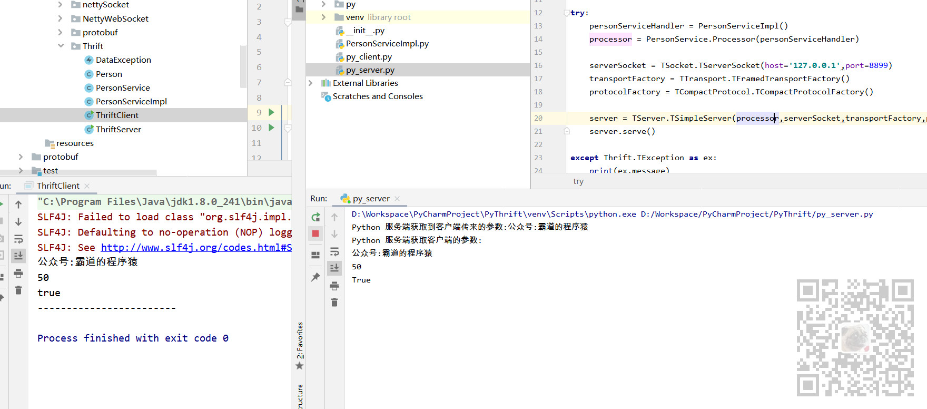
Task: Close the py_server run tab
Action: (397, 199)
